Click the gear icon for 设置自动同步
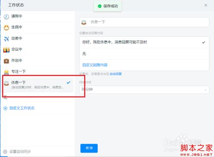This screenshot has width=214, height=157. click(5, 151)
